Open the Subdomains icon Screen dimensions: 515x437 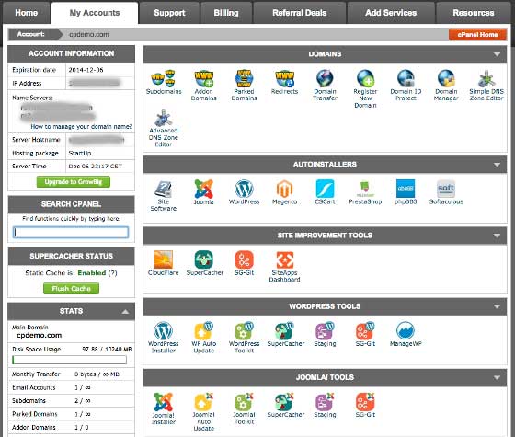[164, 82]
